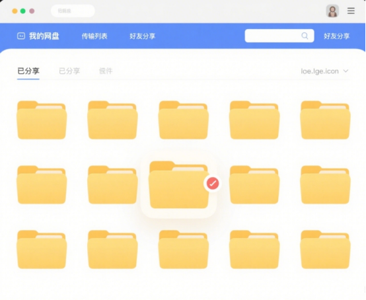Expand the loe.lge.icon sort dropdown

tap(324, 71)
